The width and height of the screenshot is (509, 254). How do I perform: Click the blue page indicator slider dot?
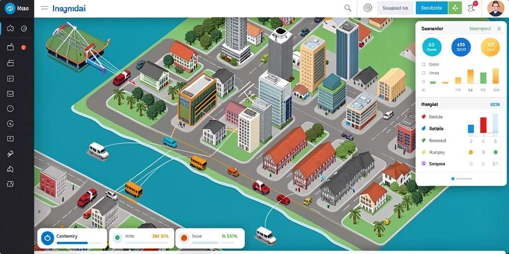pos(453,179)
